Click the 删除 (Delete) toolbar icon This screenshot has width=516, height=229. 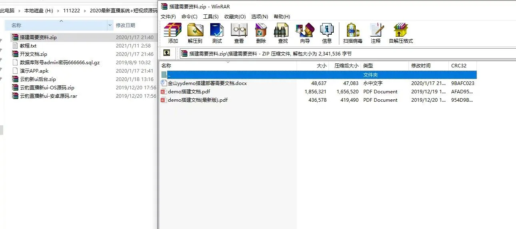tap(261, 30)
